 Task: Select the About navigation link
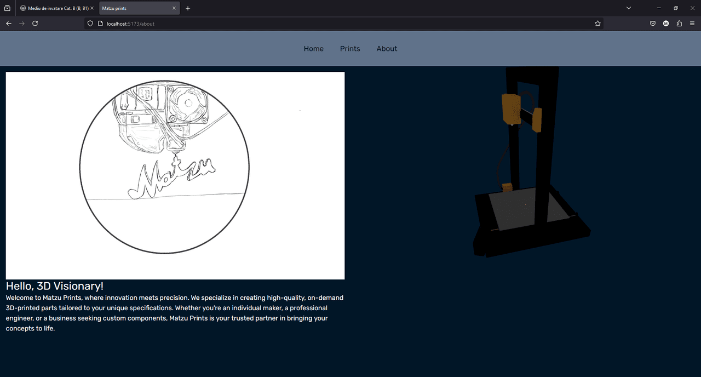point(387,49)
